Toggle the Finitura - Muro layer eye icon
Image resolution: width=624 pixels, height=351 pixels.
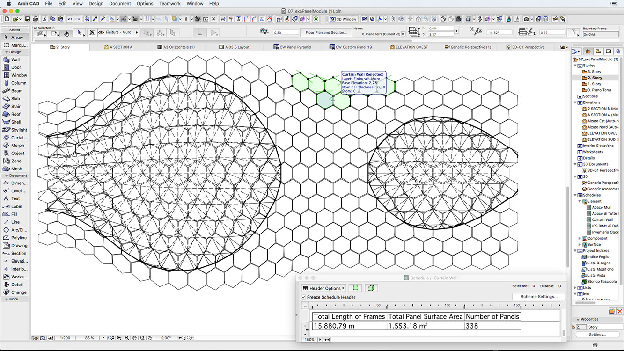tap(101, 32)
